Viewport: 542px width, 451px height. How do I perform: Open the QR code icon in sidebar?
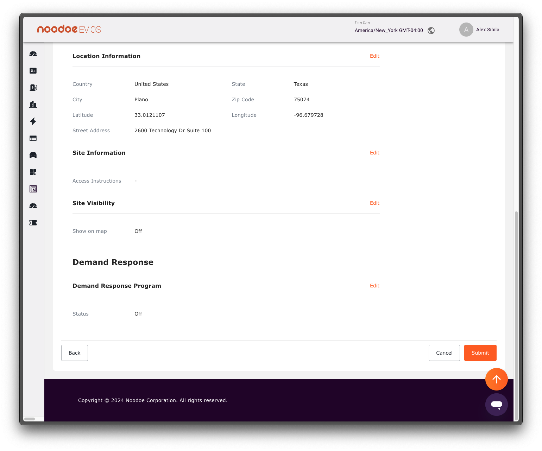(x=33, y=172)
